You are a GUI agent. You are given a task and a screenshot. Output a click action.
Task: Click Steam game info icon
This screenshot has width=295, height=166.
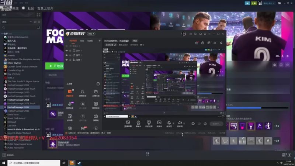(x=281, y=65)
